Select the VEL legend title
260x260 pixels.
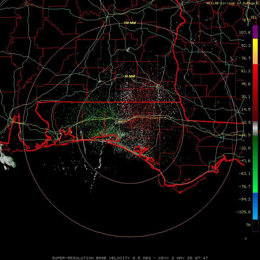(254, 17)
